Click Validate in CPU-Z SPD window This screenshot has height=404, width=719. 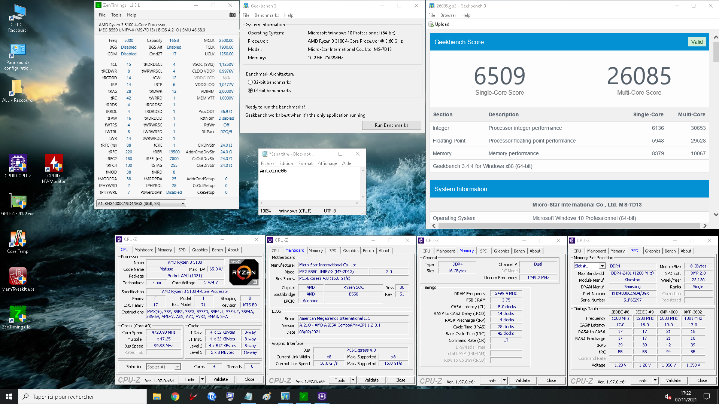[673, 380]
